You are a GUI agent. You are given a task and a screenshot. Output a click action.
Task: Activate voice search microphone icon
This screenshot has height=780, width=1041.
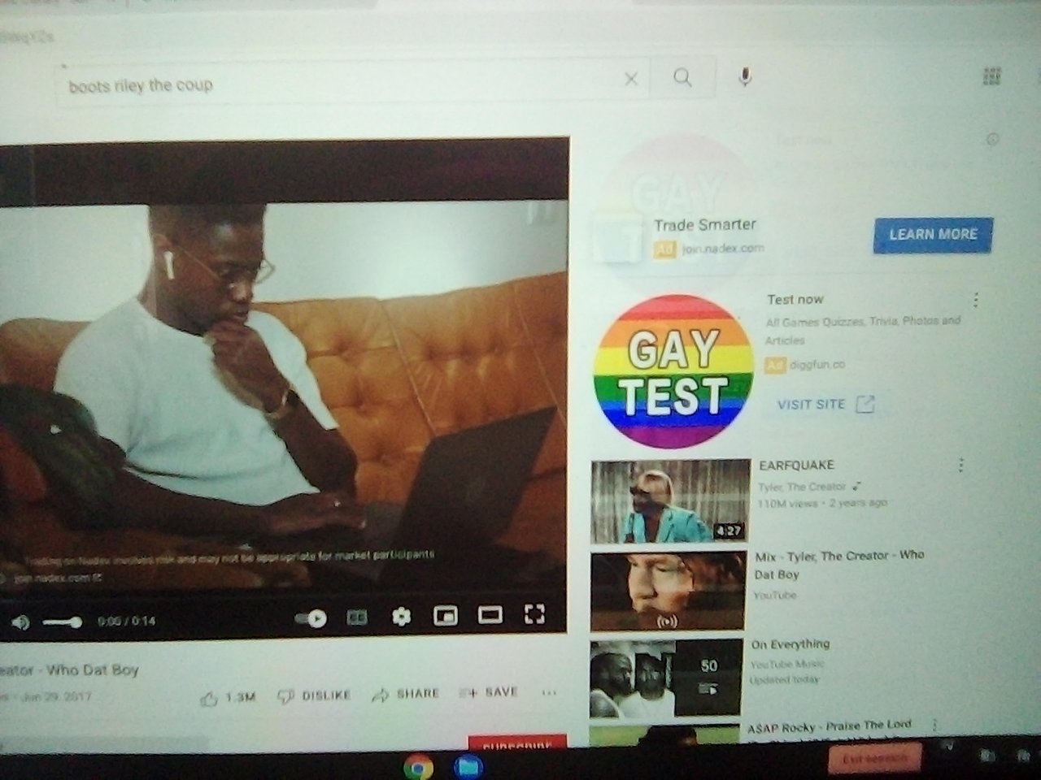point(744,76)
